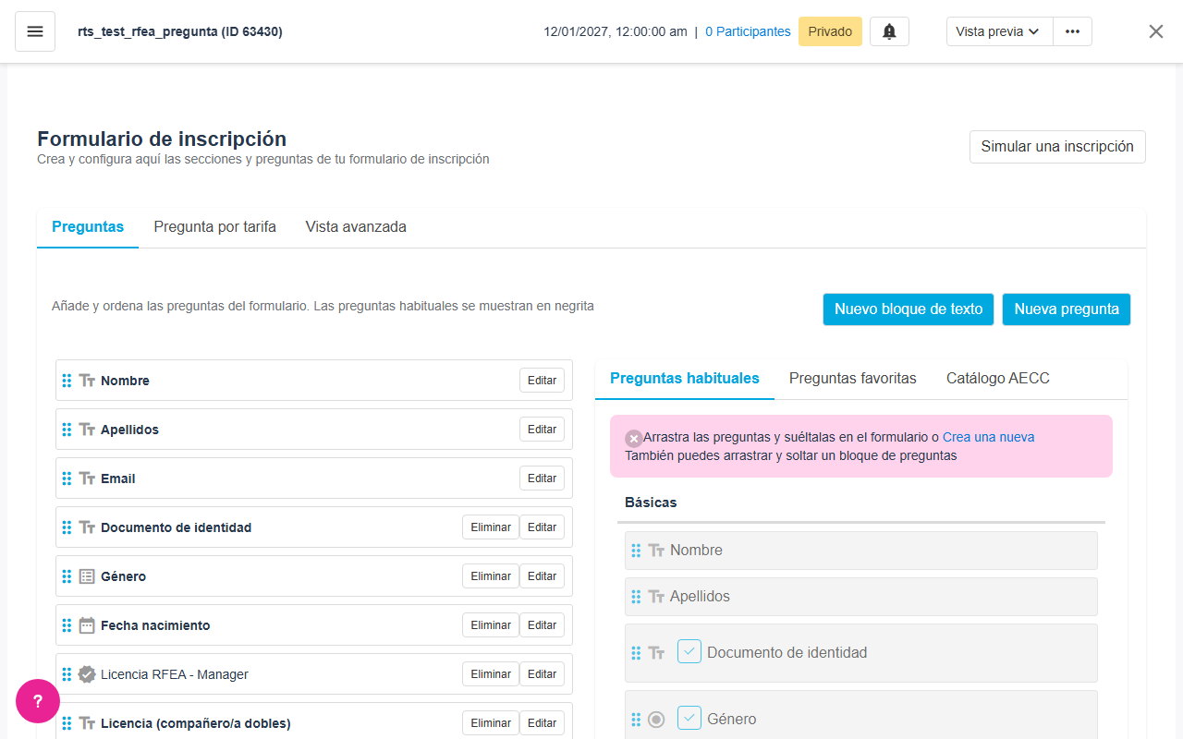
Task: Switch to the Pregunta por tarifa tab
Action: point(215,227)
